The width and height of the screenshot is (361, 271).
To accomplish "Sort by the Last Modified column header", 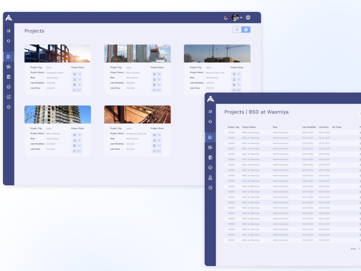I will coord(309,127).
